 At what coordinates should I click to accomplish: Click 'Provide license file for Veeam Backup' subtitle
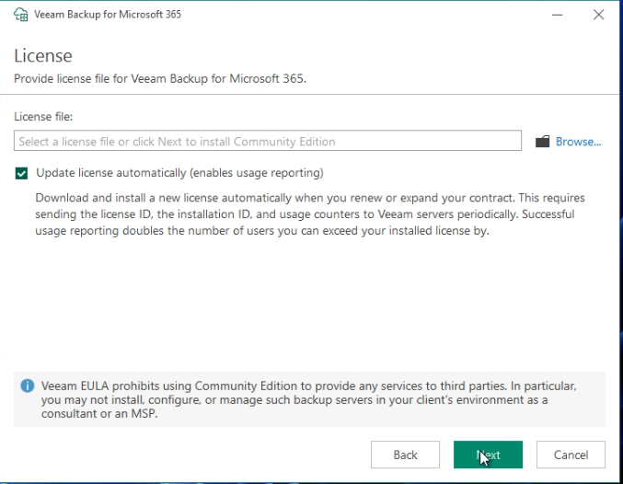160,79
